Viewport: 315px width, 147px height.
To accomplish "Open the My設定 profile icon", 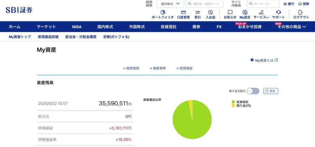I will coord(245,12).
